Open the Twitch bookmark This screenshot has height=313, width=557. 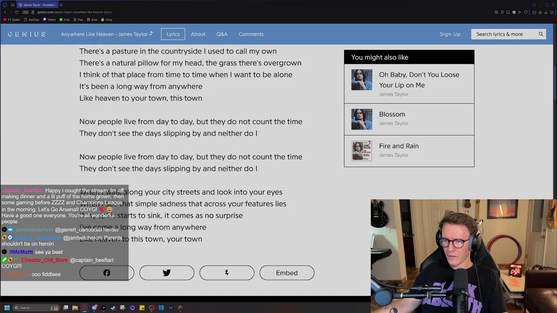point(50,20)
